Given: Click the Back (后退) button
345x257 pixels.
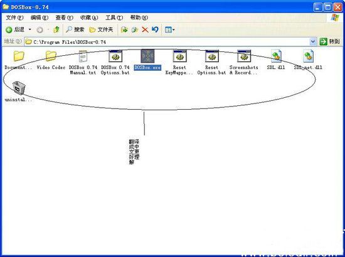Looking at the screenshot, I should pyautogui.click(x=15, y=29).
